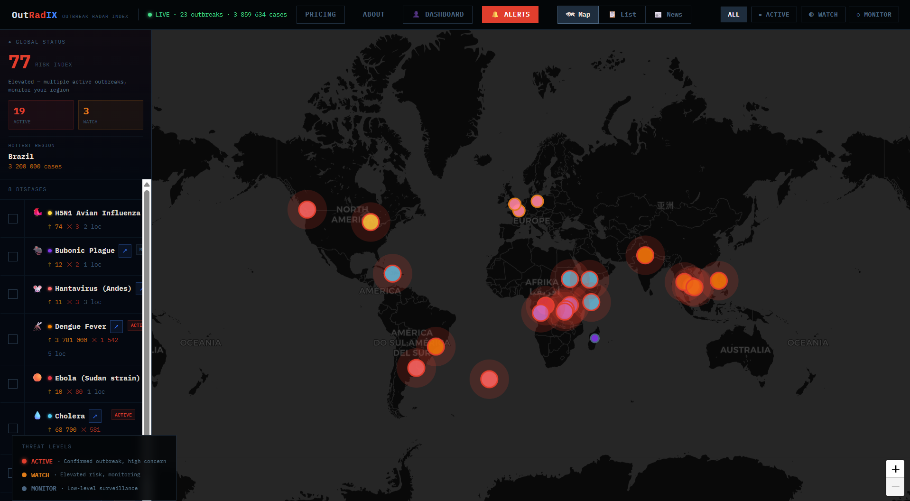
Task: Click the purple status dot of Bubonic Plague
Action: pos(50,250)
